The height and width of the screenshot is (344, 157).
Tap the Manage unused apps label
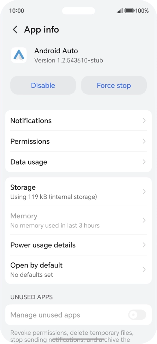pyautogui.click(x=45, y=315)
